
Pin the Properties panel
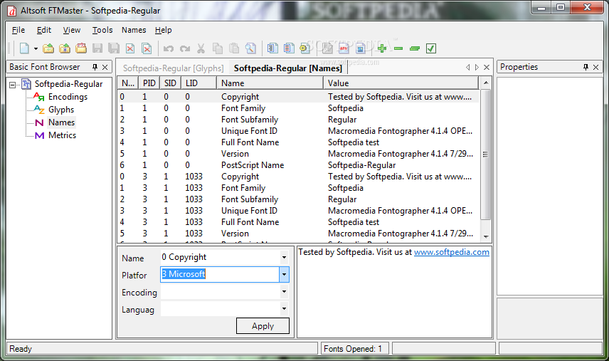(586, 67)
